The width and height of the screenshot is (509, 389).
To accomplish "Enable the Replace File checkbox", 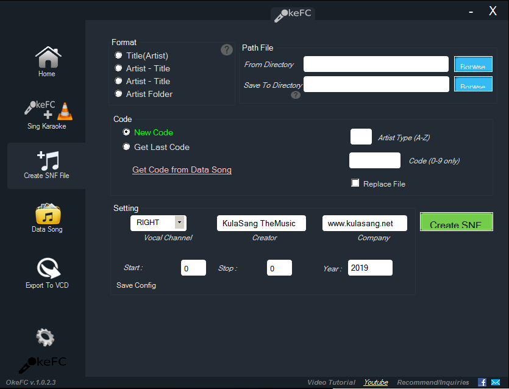I will coord(355,183).
